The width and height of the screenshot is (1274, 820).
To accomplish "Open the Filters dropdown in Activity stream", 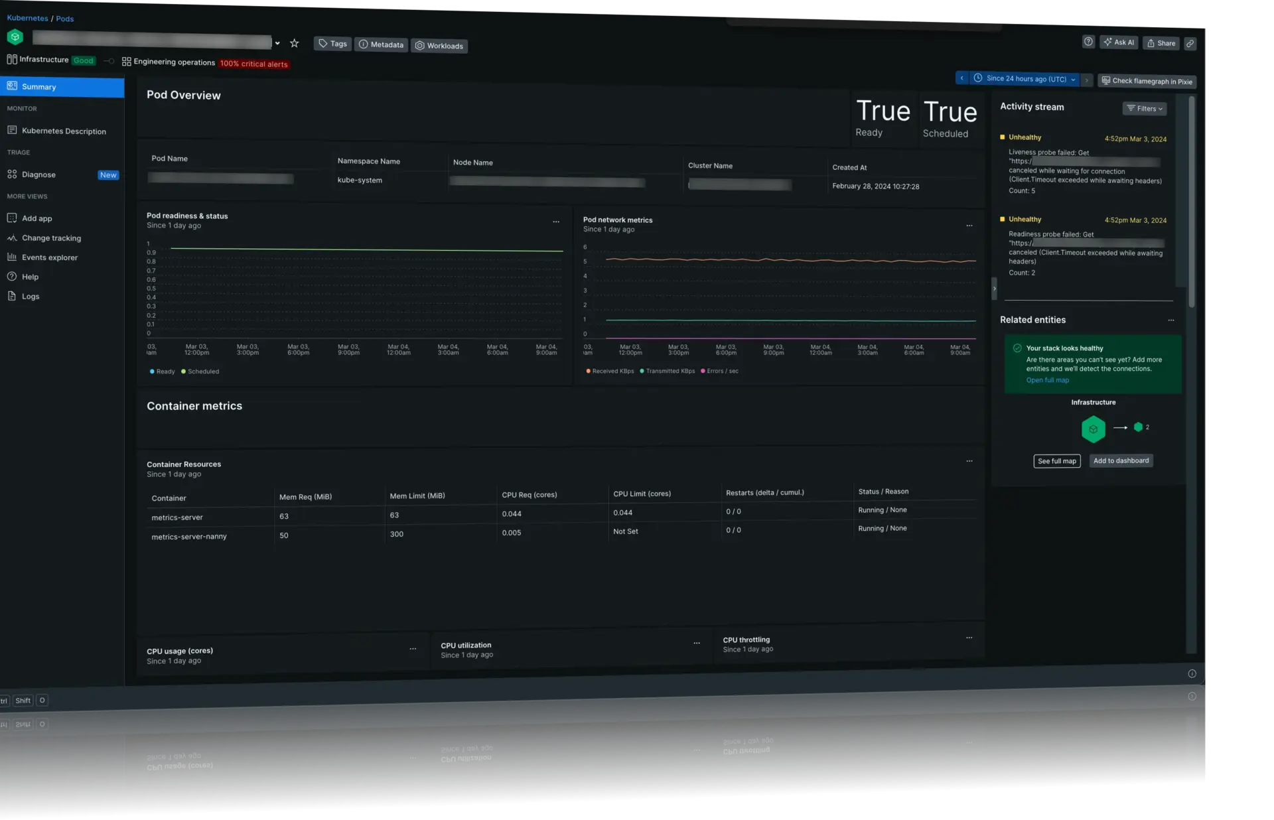I will click(x=1144, y=109).
